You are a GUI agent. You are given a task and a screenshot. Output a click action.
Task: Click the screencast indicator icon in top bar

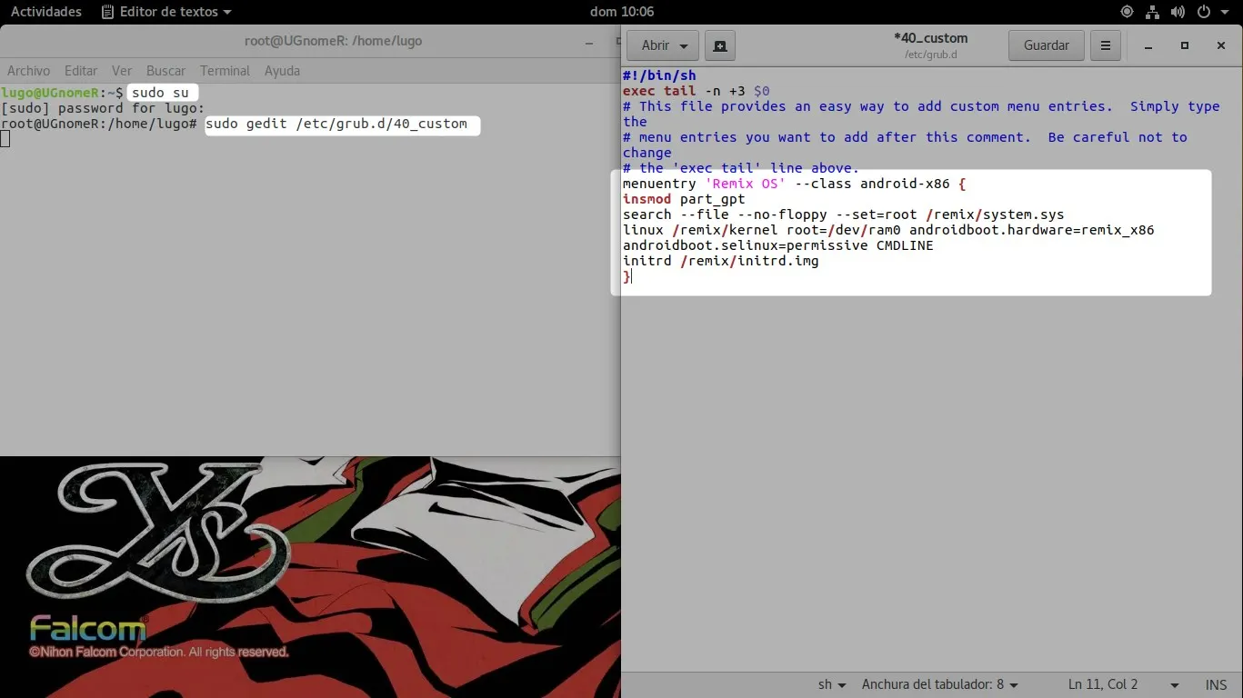click(x=1126, y=12)
